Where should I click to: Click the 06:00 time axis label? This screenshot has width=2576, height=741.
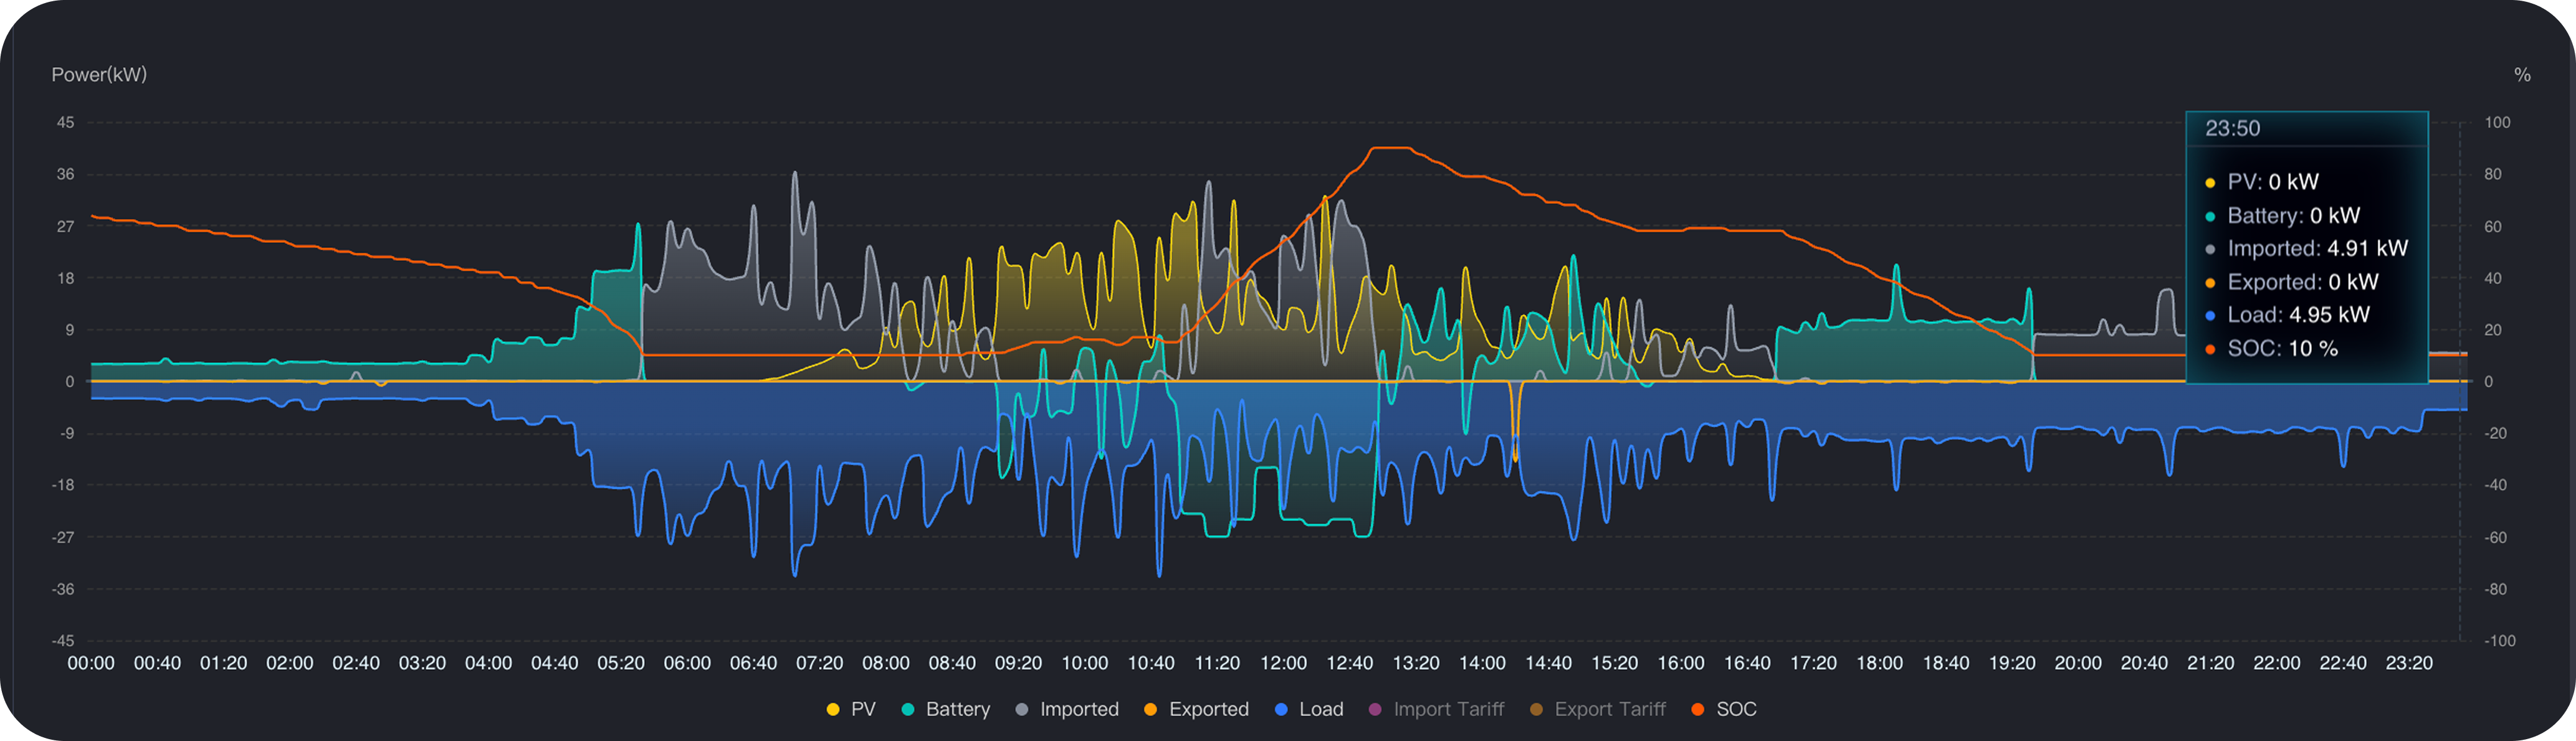click(x=687, y=663)
